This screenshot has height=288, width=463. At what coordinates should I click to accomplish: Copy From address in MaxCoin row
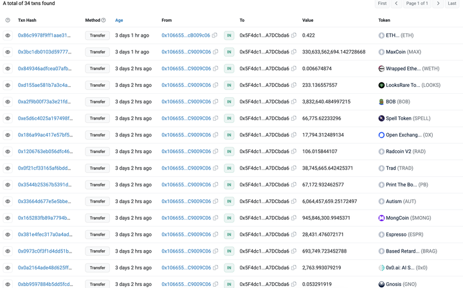pos(215,52)
